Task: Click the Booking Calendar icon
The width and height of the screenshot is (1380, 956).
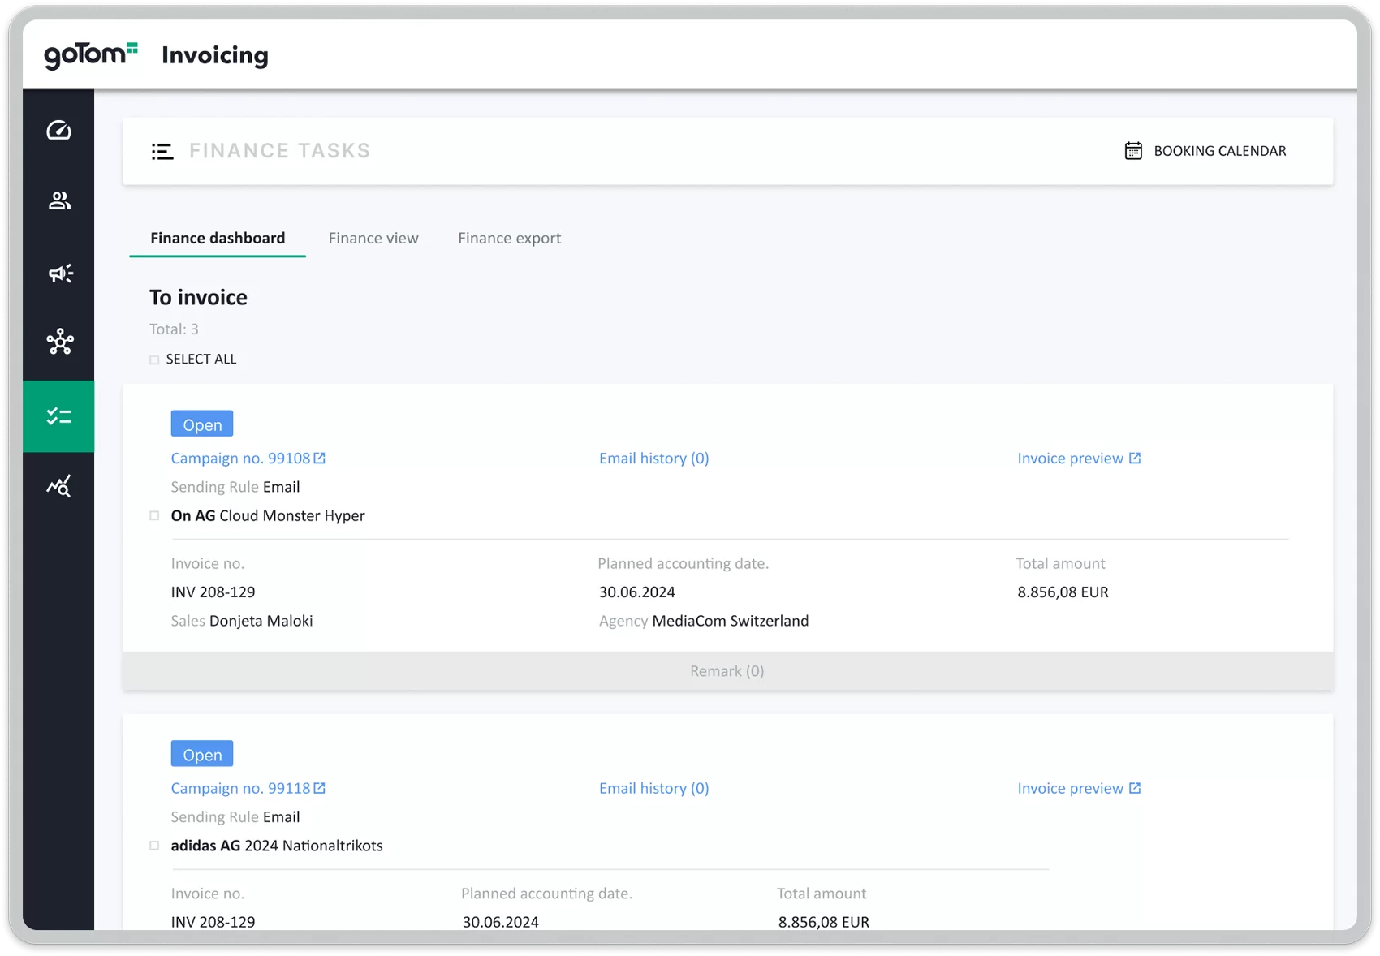Action: [x=1133, y=151]
